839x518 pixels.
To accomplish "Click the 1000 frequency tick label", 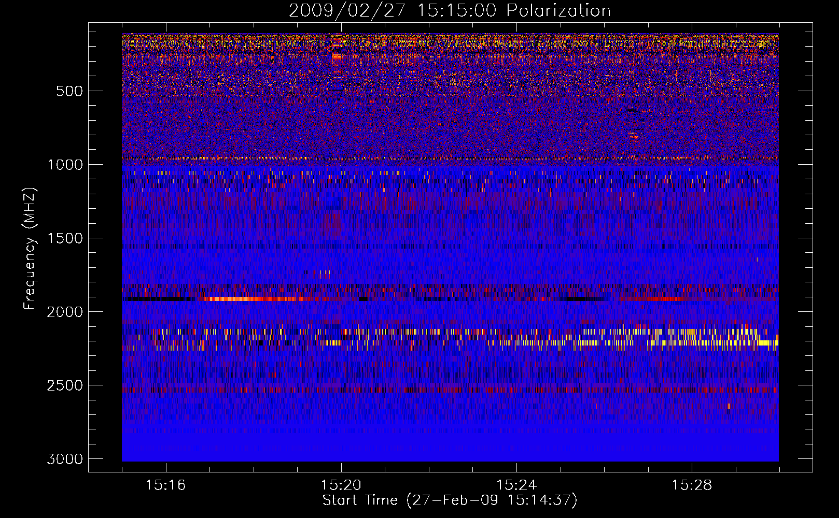I will pos(65,165).
